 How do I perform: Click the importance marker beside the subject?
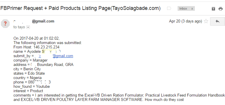[169, 8]
